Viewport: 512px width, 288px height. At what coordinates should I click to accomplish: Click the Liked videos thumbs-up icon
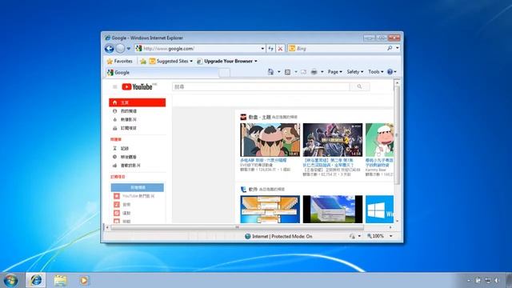115,166
